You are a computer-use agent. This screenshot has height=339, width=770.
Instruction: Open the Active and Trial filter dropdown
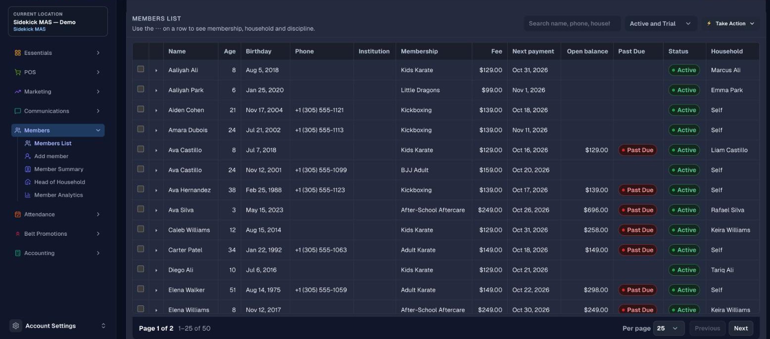tap(661, 23)
